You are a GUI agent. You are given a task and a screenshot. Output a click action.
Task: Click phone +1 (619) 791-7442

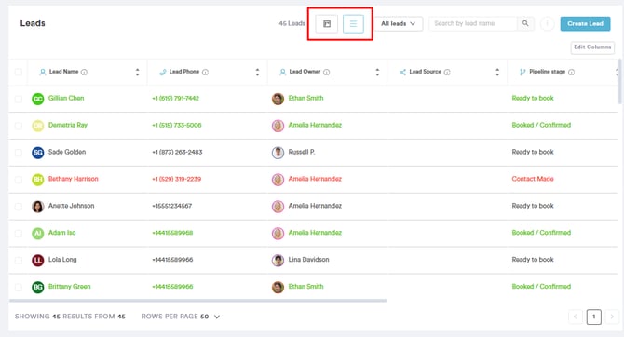tap(175, 99)
